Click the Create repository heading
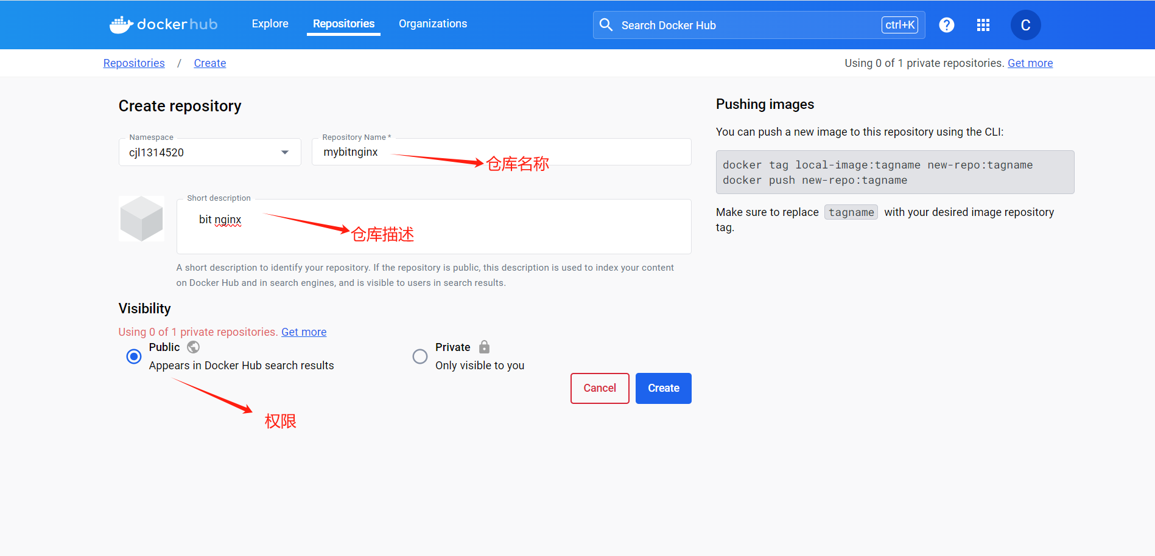 click(180, 106)
